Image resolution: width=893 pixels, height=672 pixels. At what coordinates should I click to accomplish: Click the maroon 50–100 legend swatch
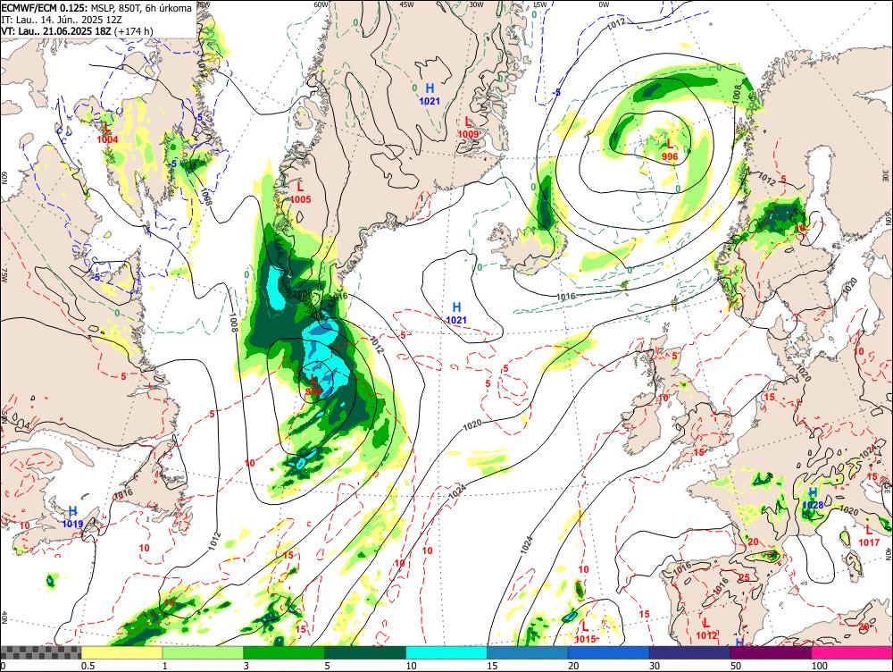(x=772, y=652)
